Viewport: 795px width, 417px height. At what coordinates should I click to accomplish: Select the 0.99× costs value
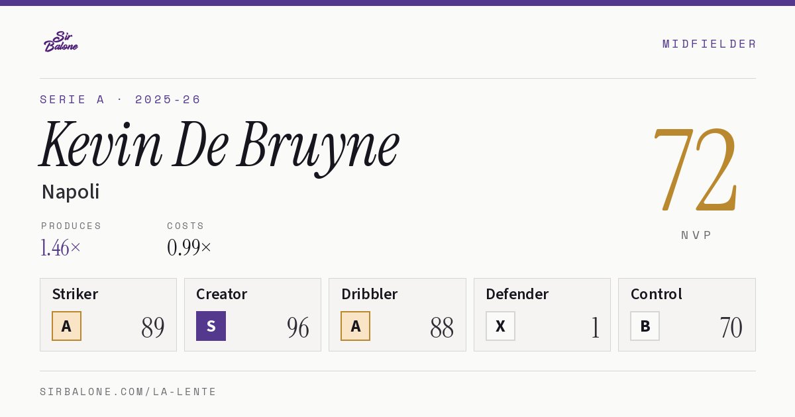tap(189, 248)
